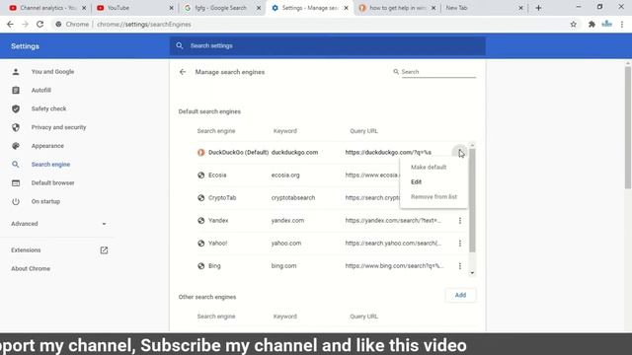Screen dimensions: 632x355
Task: Click the DuckDuckGo favicon
Action: pos(200,152)
